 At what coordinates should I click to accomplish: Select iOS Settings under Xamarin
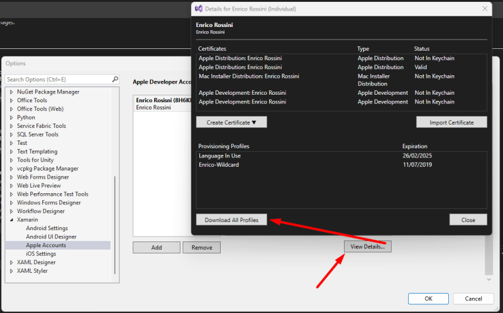click(x=41, y=253)
